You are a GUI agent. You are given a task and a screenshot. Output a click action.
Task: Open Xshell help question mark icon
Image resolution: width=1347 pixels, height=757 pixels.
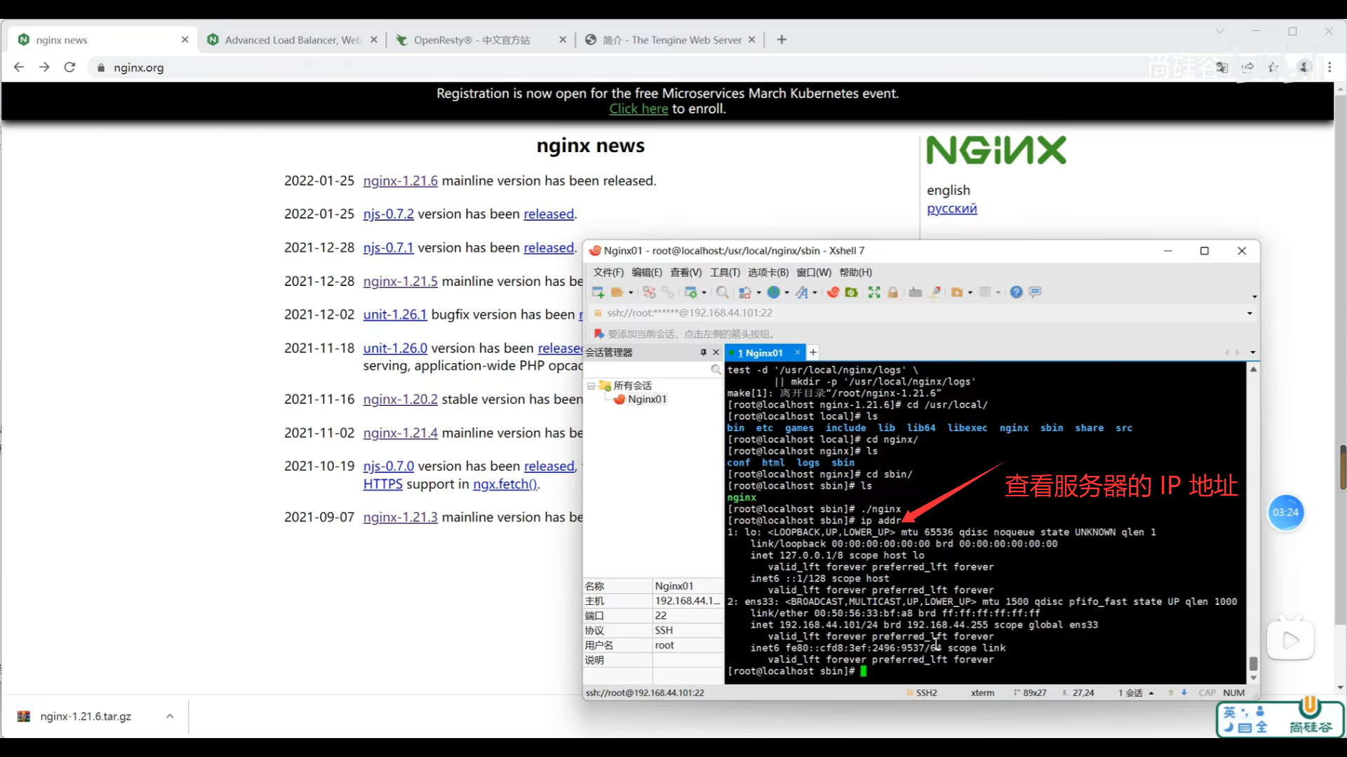point(1016,292)
